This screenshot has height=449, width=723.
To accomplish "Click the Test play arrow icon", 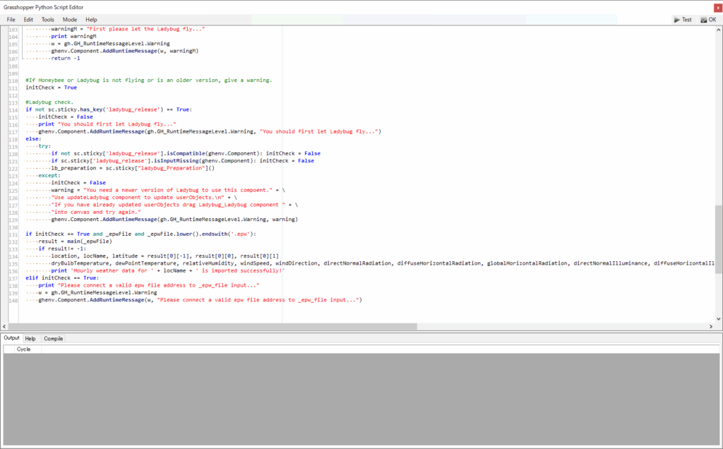I will [x=676, y=20].
